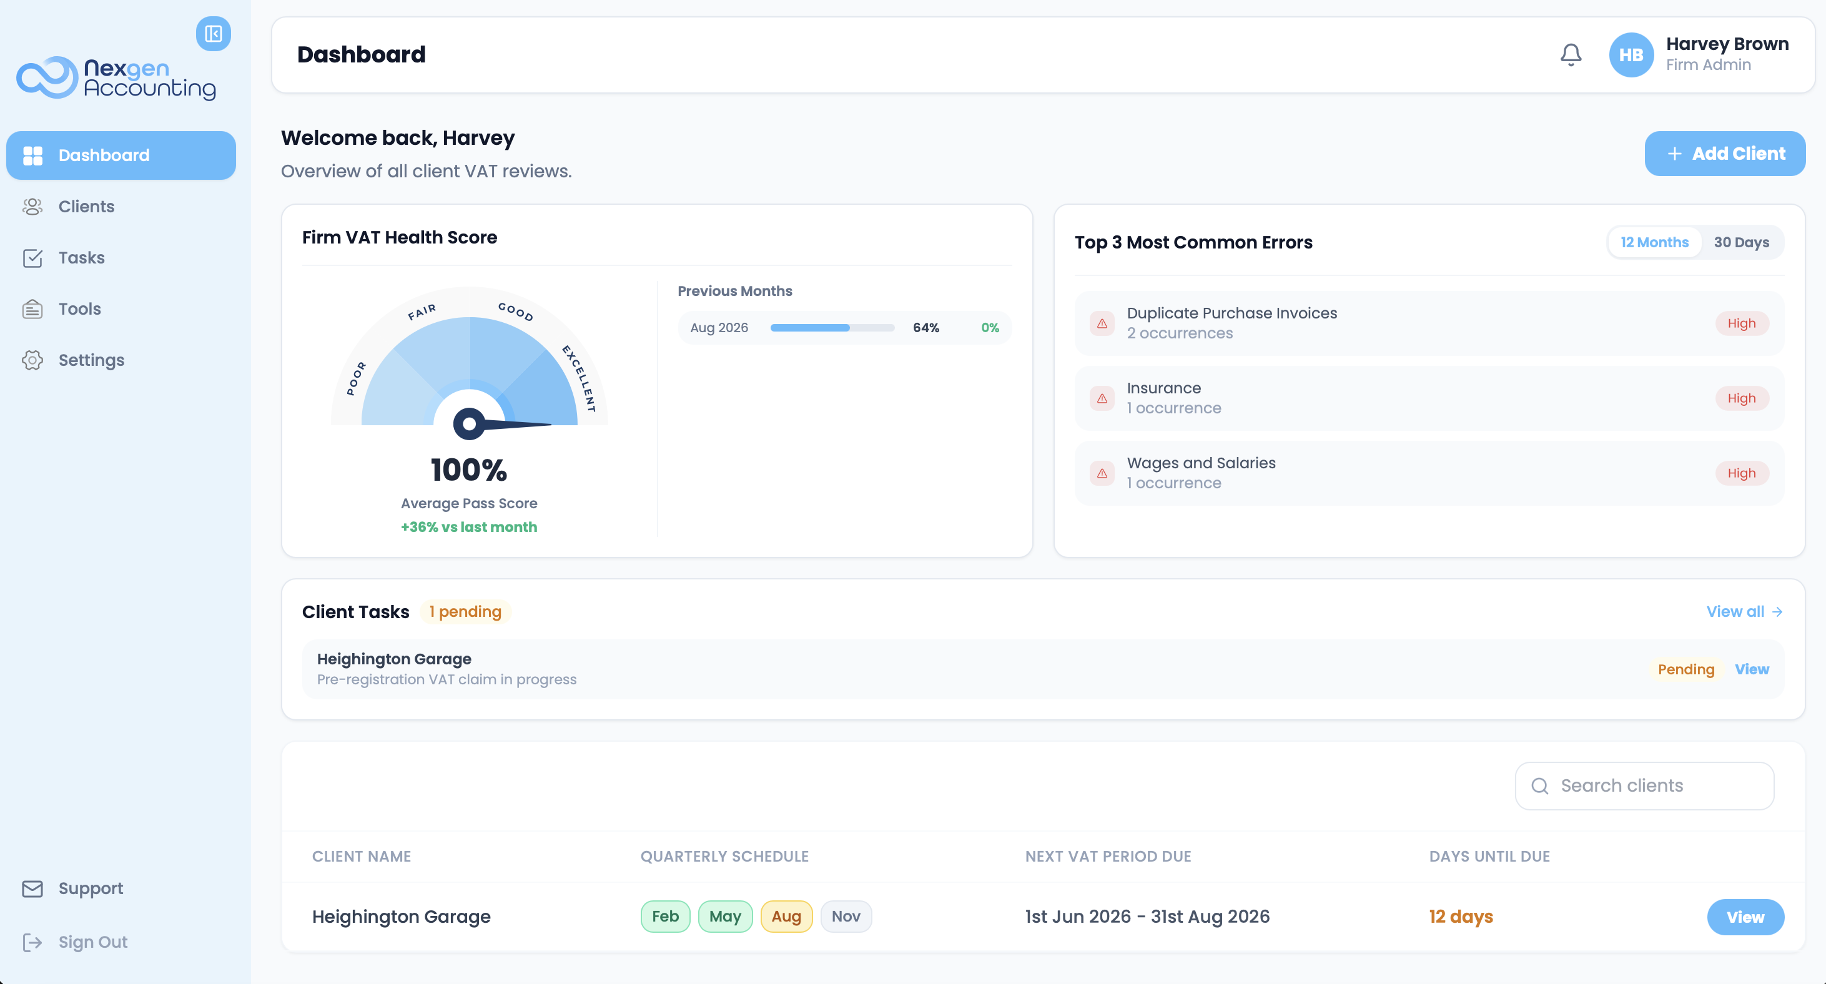Click View button in client table row

pos(1745,917)
